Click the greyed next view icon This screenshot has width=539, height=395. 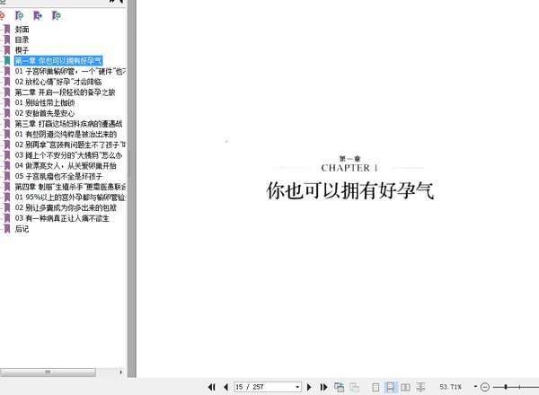point(355,387)
